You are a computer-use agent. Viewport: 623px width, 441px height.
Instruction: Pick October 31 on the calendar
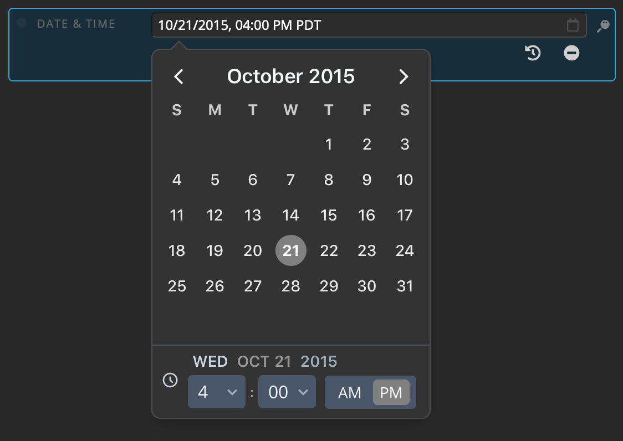pyautogui.click(x=405, y=286)
